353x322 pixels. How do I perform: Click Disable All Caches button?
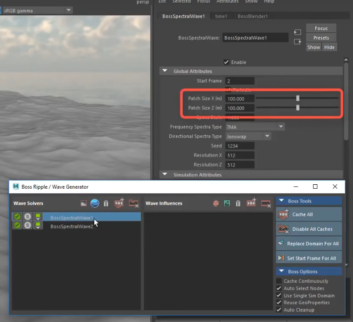[309, 229]
